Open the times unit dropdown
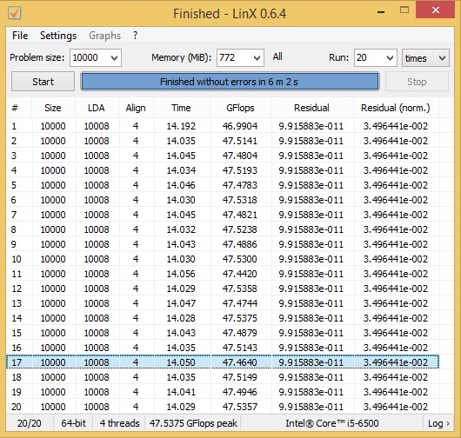The width and height of the screenshot is (461, 438). click(425, 57)
